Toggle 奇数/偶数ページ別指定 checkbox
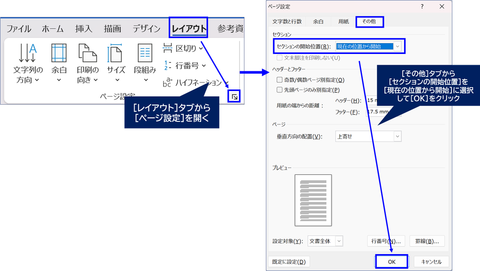This screenshot has height=271, width=480. point(279,80)
